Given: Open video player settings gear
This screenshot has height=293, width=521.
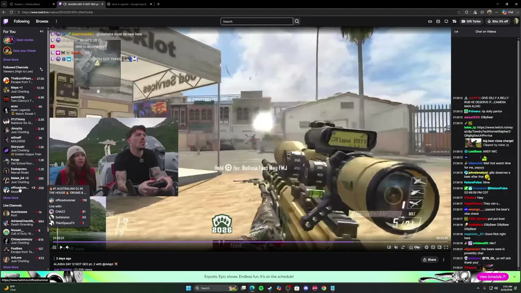Looking at the screenshot, I should click(427, 247).
